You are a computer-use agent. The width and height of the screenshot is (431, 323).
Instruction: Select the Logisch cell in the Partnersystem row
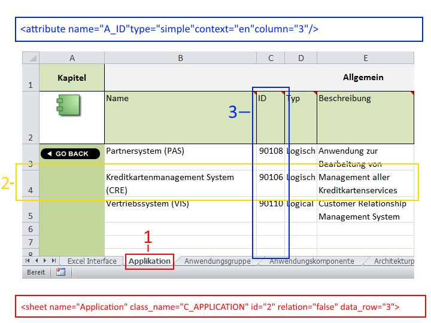point(301,157)
